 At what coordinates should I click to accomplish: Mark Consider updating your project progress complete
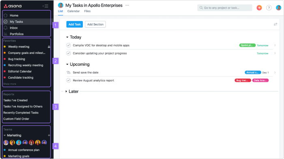pyautogui.click(x=69, y=53)
